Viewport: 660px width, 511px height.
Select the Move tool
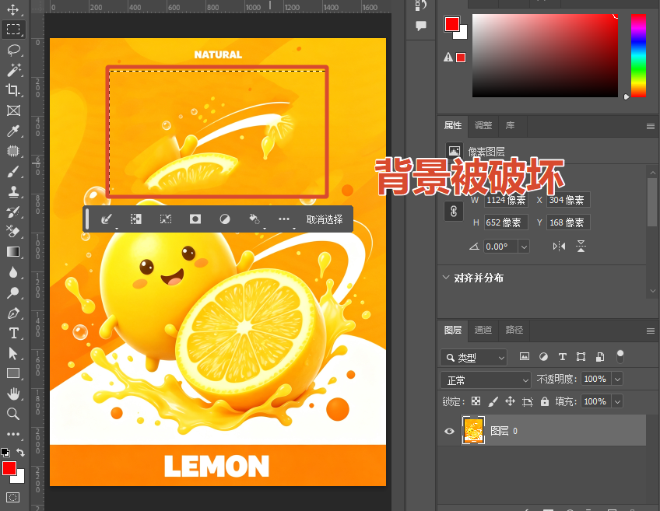click(13, 9)
